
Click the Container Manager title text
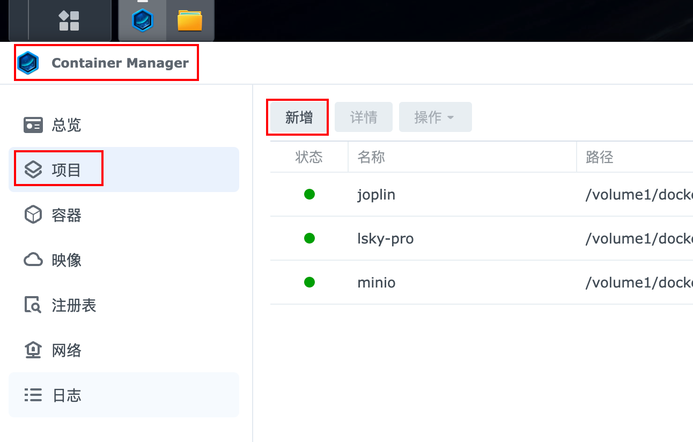[x=120, y=63]
